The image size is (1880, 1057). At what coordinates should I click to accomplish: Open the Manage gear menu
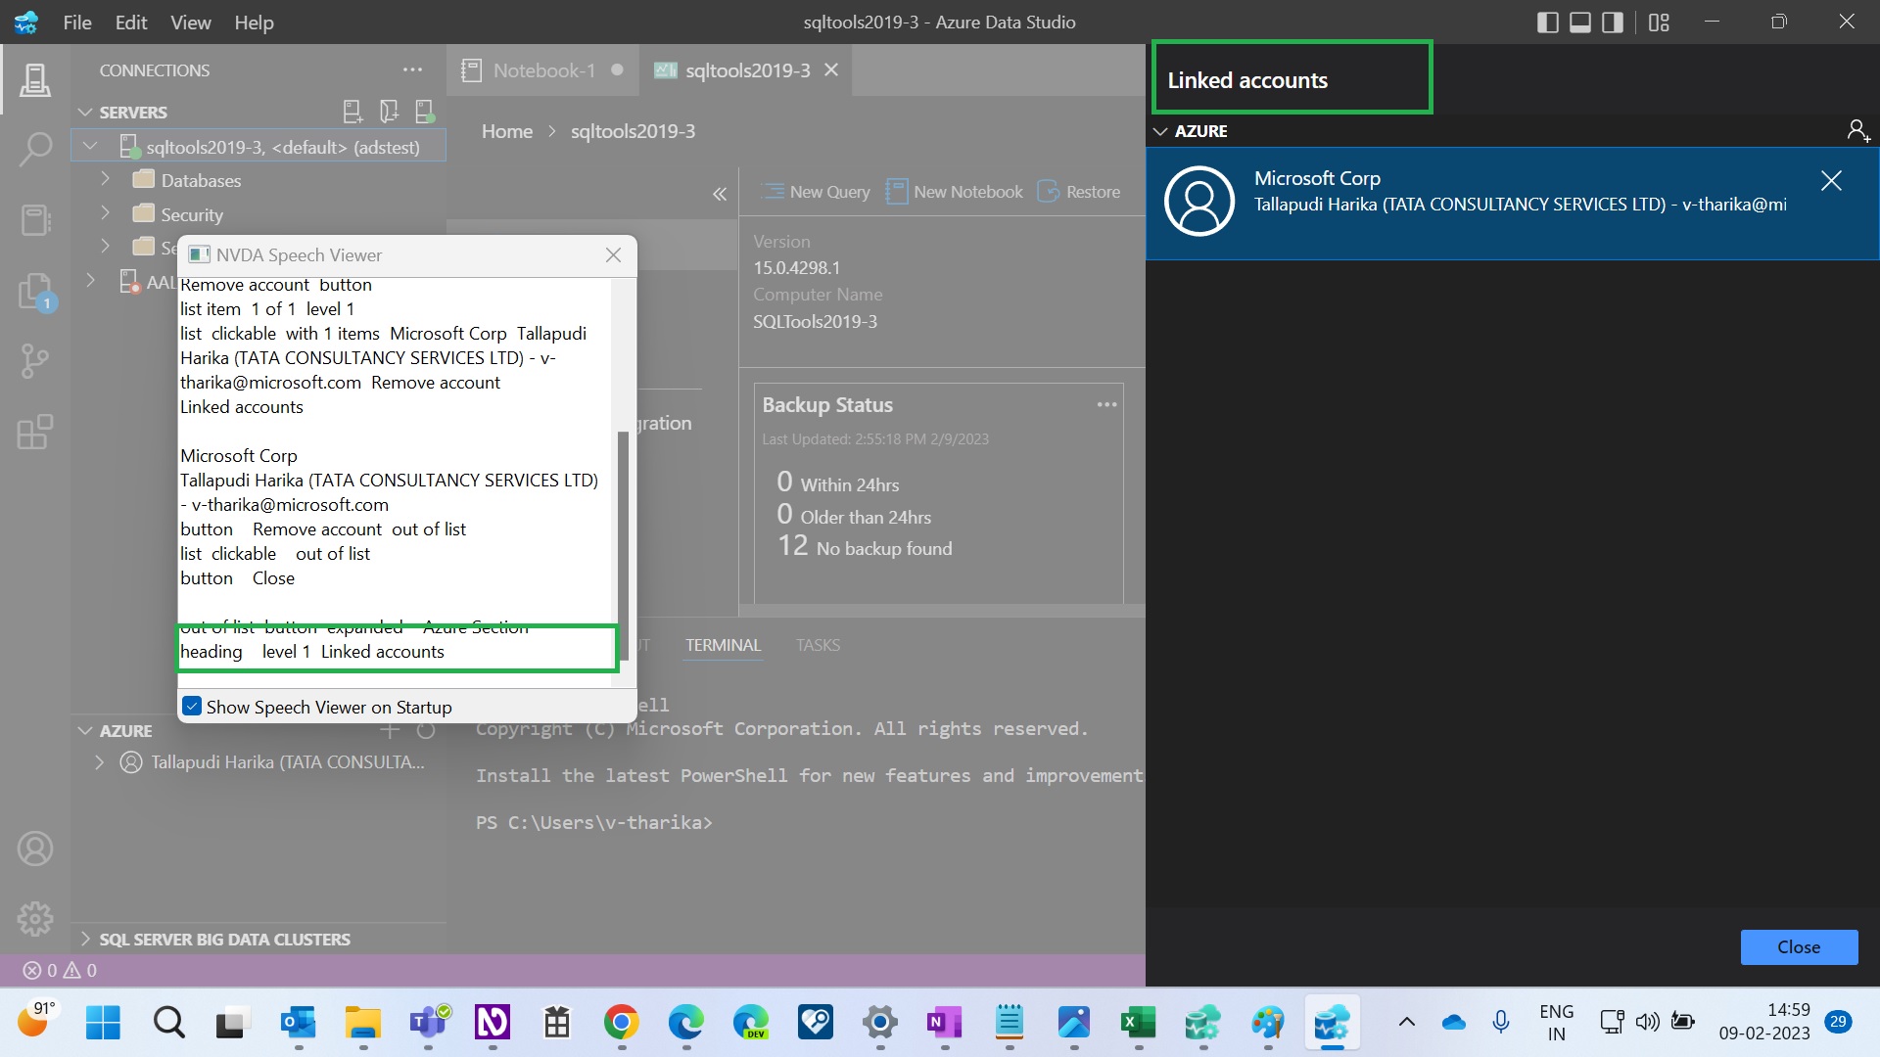pyautogui.click(x=35, y=918)
